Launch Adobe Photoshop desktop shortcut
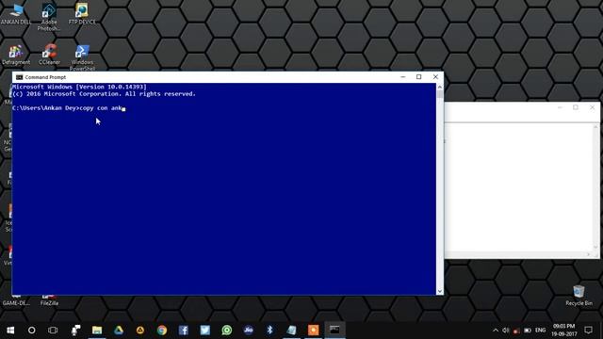 [x=49, y=16]
